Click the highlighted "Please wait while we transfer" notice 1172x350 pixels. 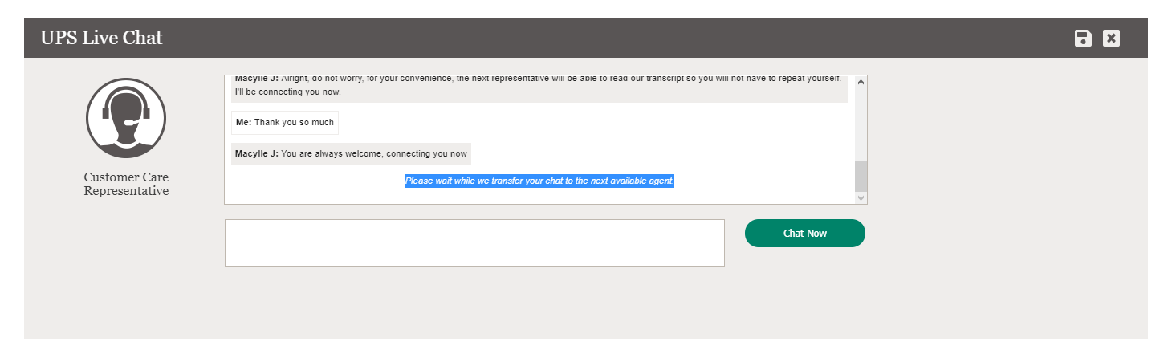[x=539, y=181]
